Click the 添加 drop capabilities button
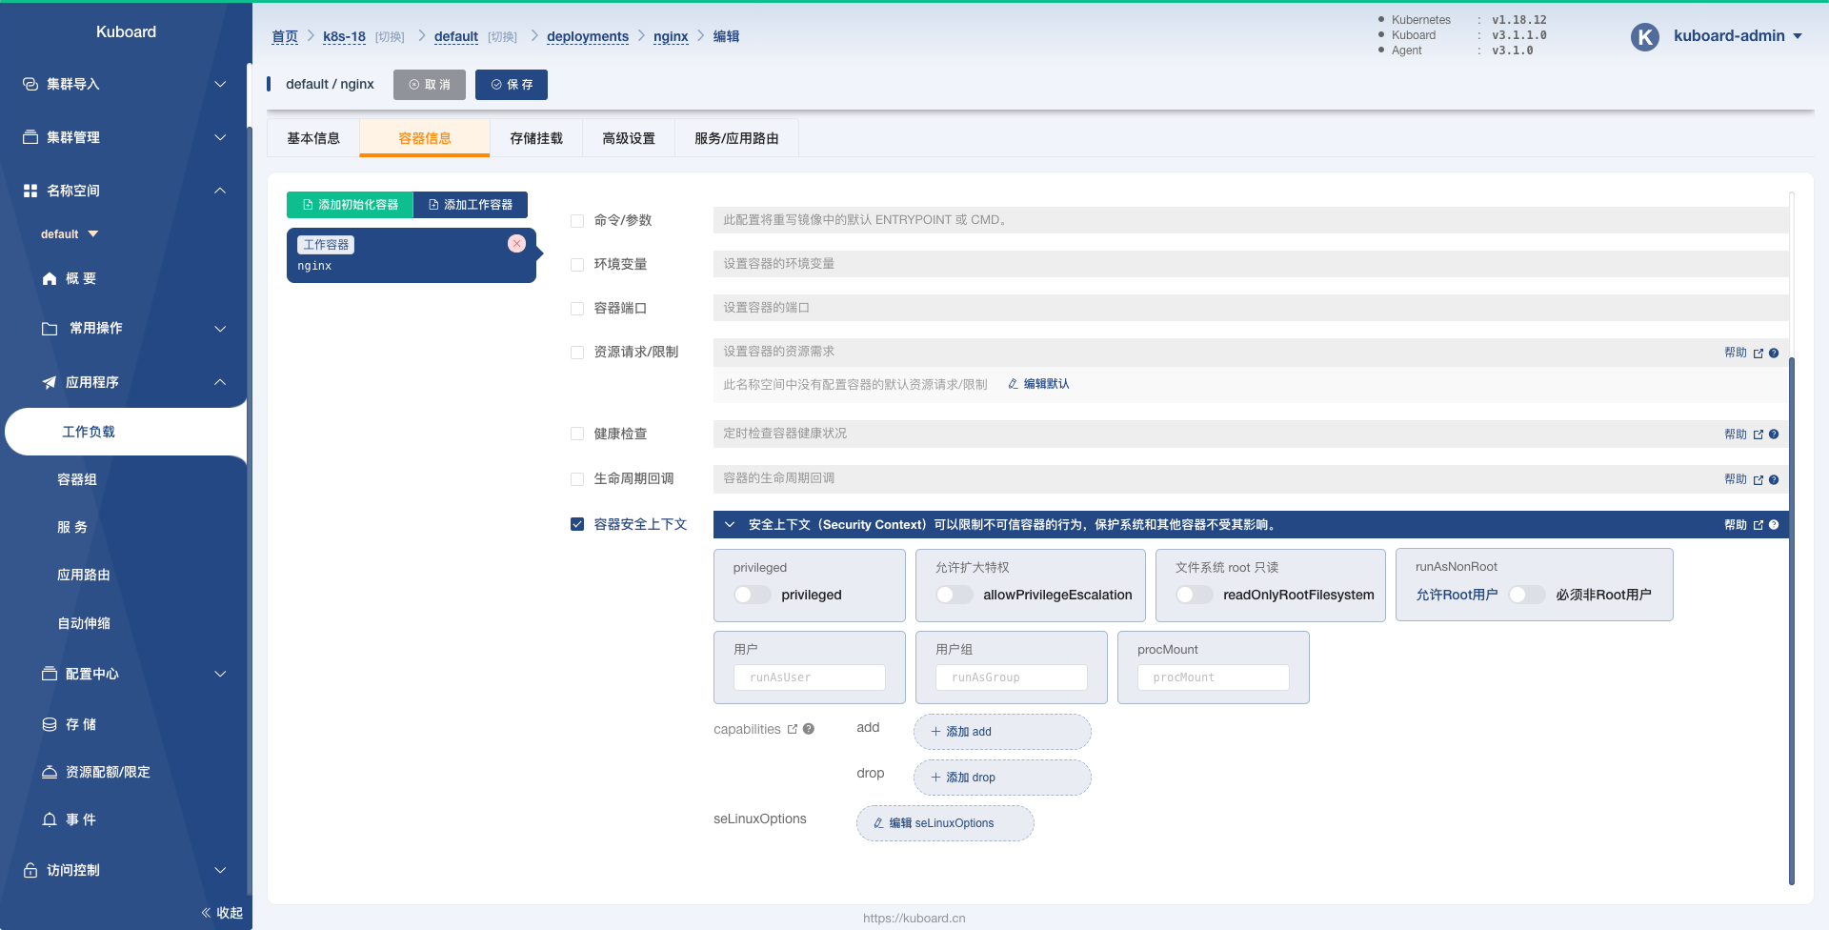 pyautogui.click(x=1002, y=778)
